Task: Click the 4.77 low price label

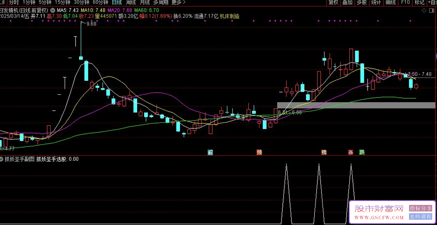Action: [9, 149]
